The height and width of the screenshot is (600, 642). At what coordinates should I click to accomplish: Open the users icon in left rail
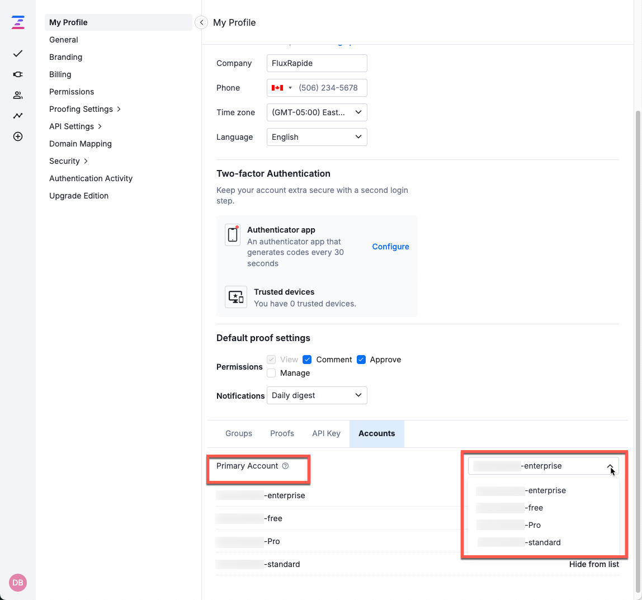click(x=18, y=95)
